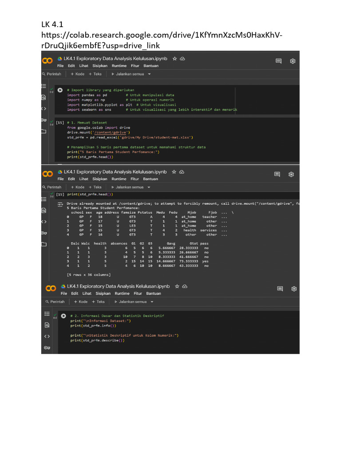
Task: Open comments icon in the Statistik Deskriptif screenshot
Action: pos(280,288)
